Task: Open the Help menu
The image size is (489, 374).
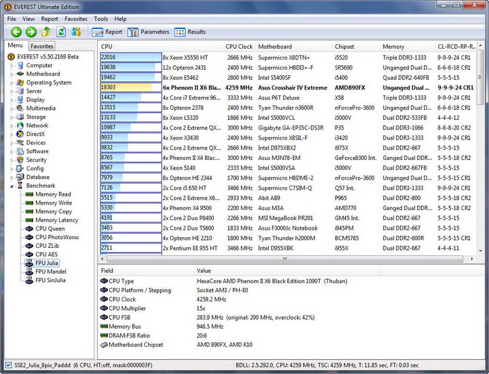Action: (x=120, y=19)
